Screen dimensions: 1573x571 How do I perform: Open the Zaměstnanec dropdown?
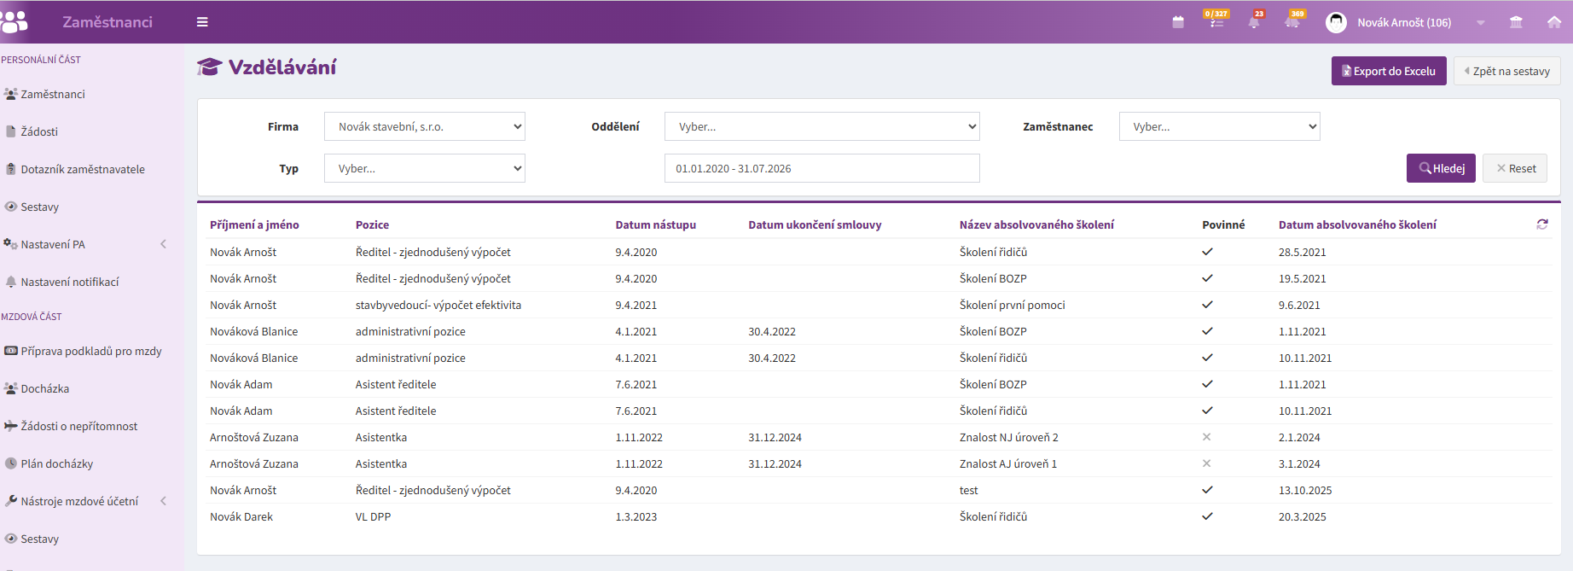coord(1219,126)
